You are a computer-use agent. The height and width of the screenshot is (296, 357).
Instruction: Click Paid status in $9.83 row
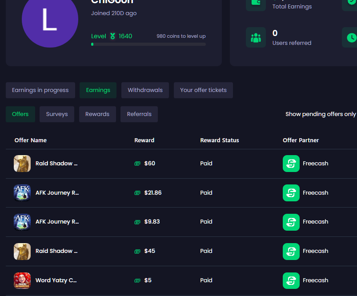pyautogui.click(x=206, y=222)
